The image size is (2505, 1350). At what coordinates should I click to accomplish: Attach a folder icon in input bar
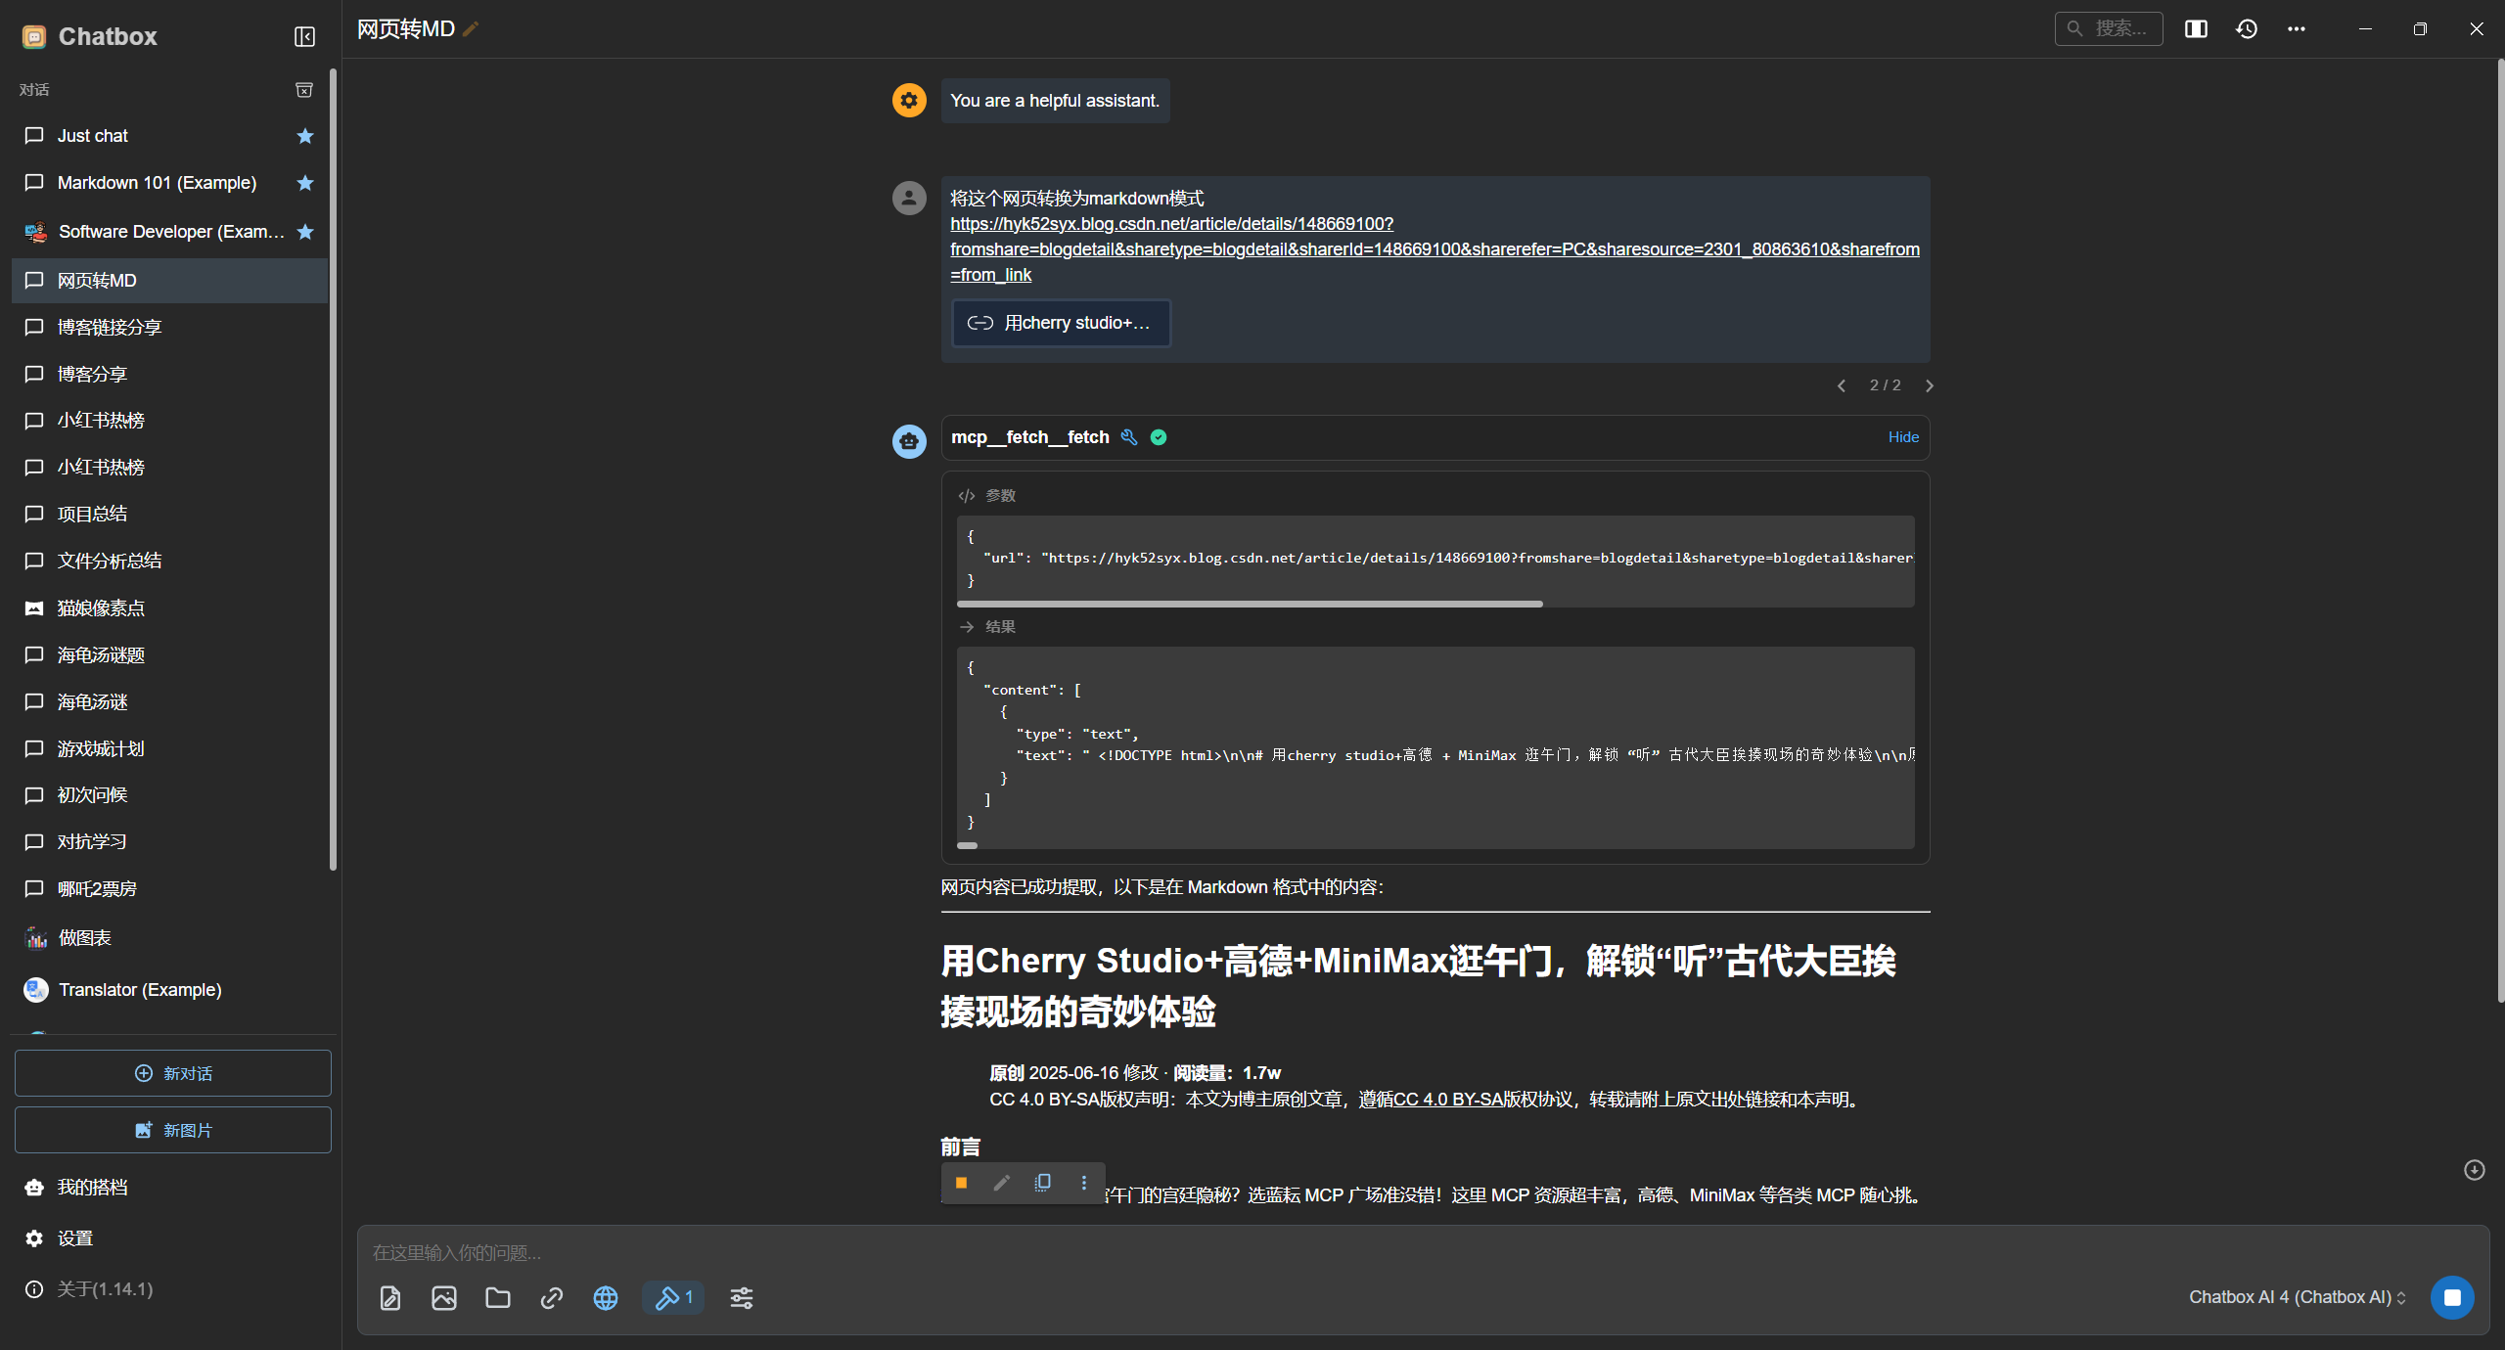[498, 1298]
